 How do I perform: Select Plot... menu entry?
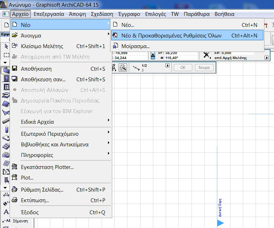pos(61,178)
